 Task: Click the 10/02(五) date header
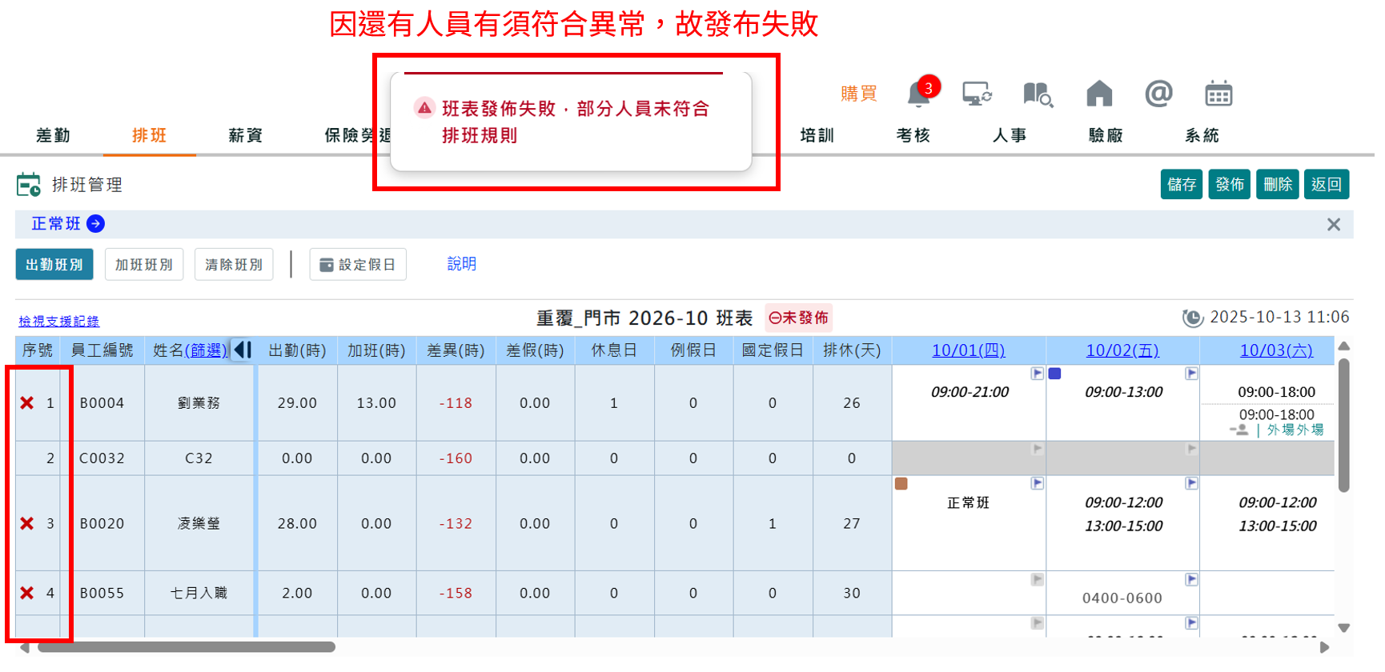pos(1122,350)
